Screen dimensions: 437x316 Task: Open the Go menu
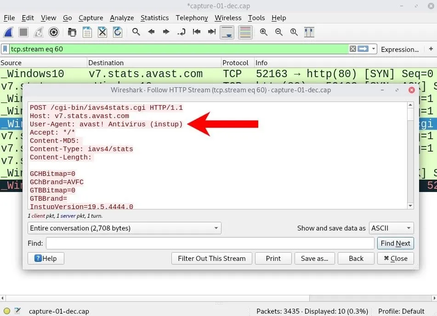pos(68,18)
